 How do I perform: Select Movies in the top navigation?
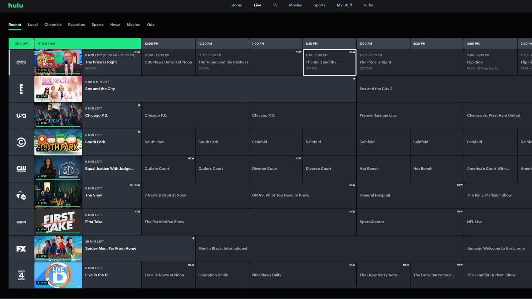point(295,5)
